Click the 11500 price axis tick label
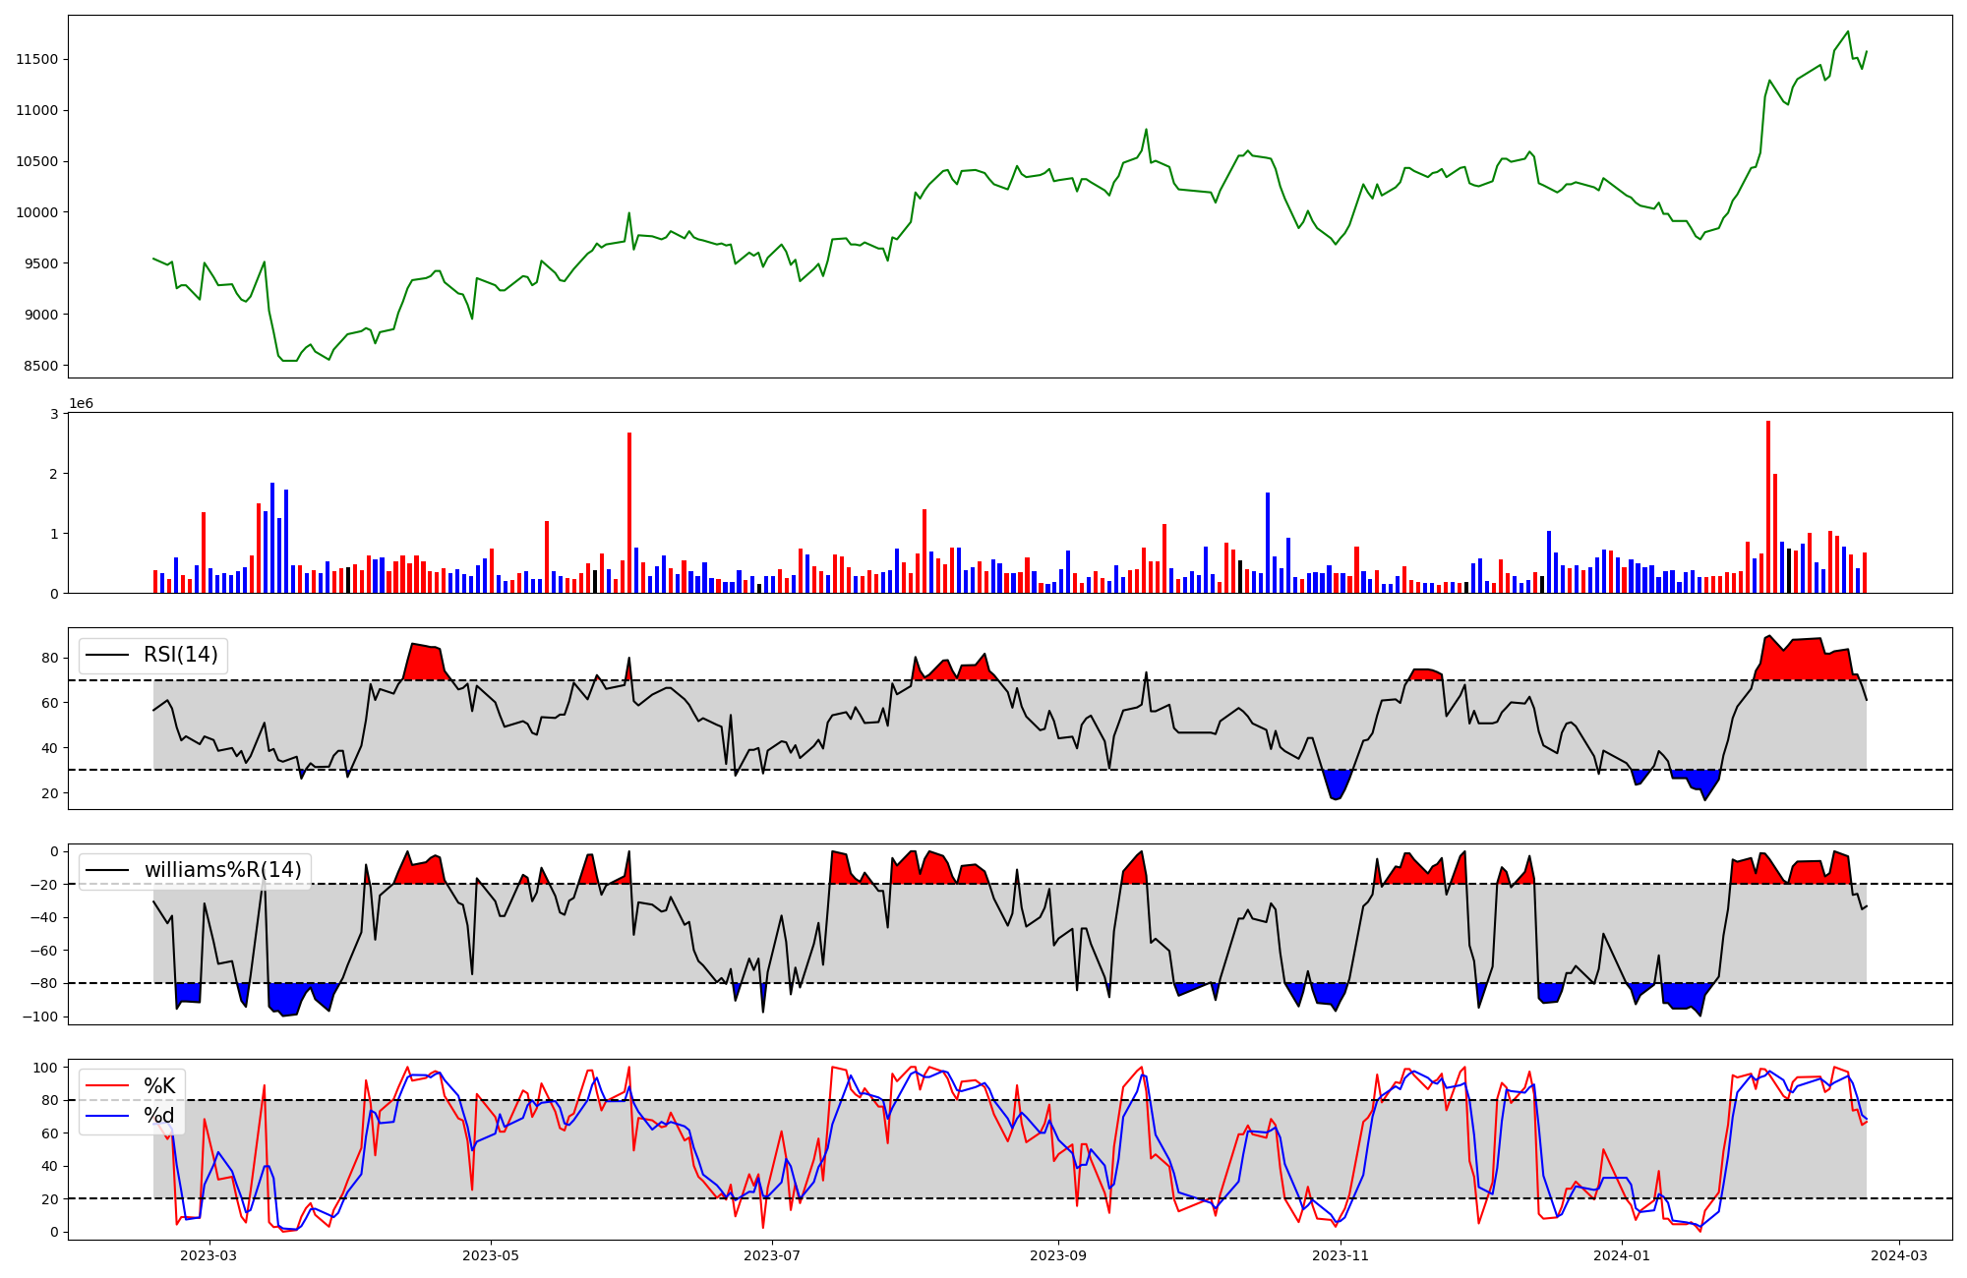Screen dimensions: 1967x1278 tap(36, 59)
